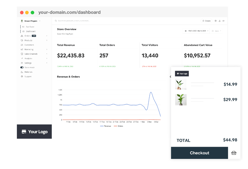Click the shopping basket icon beside Checkout
This screenshot has height=169, width=248.
[234, 153]
